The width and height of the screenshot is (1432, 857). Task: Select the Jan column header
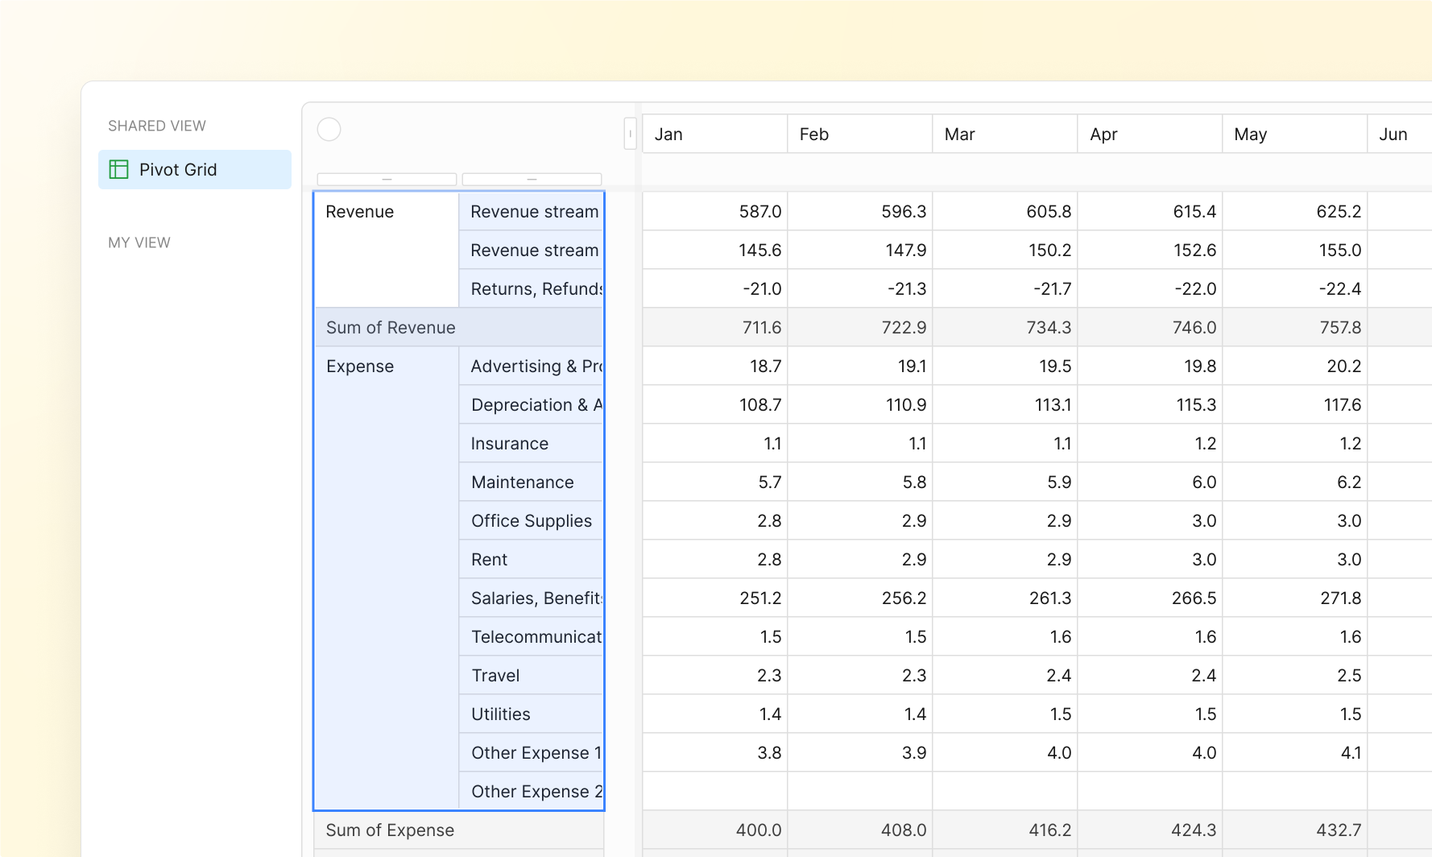tap(714, 134)
